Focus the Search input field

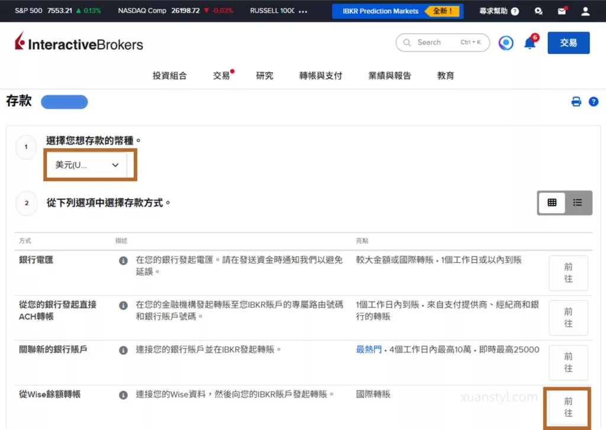(443, 43)
